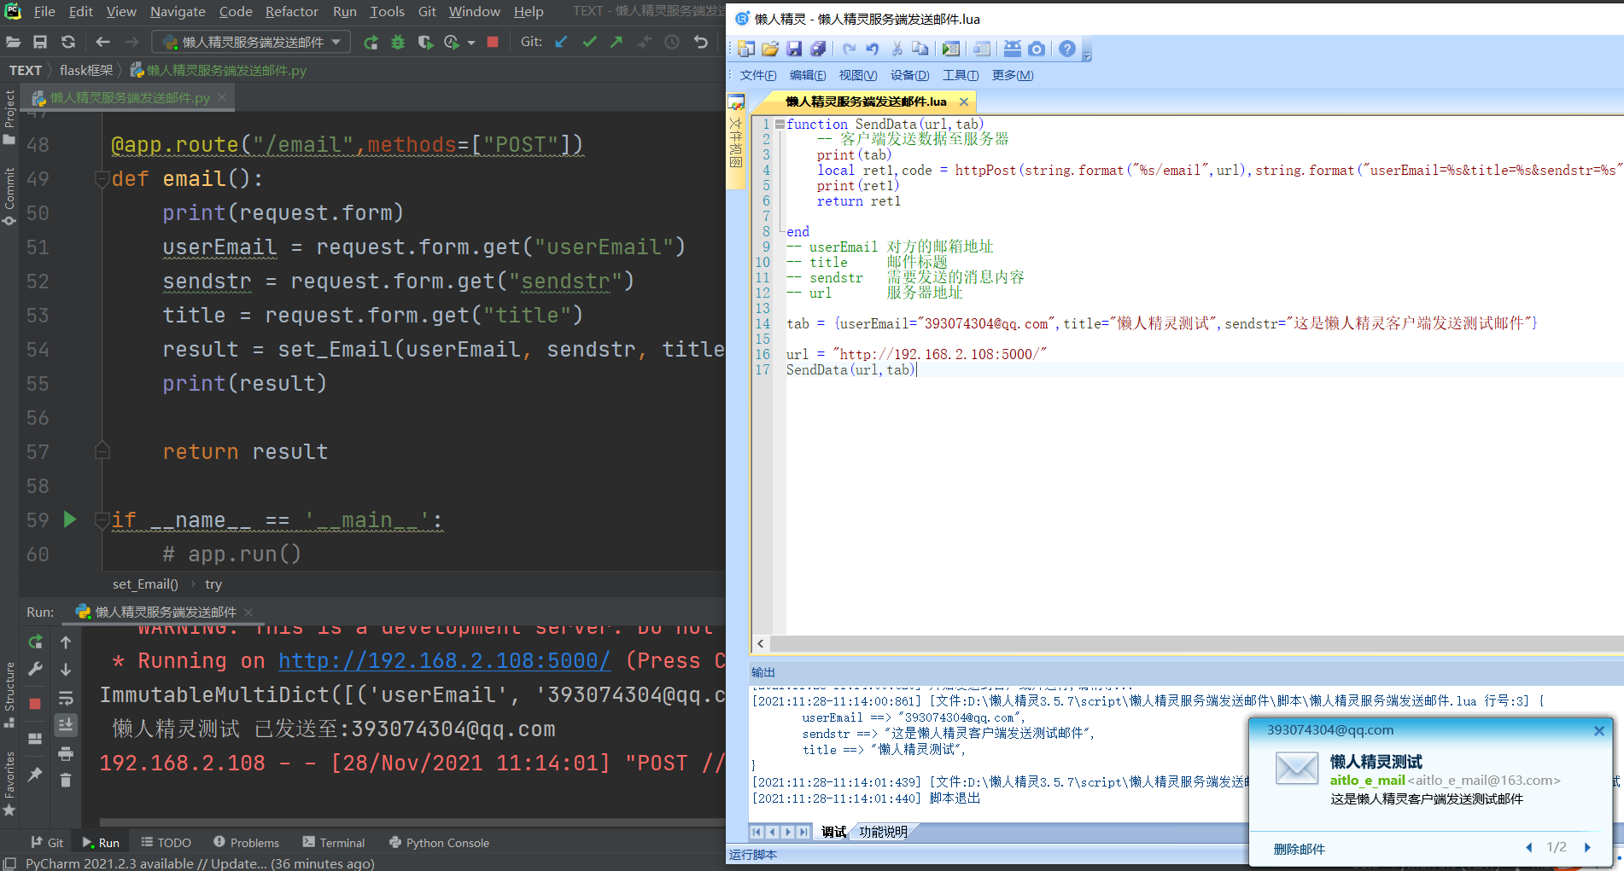Click the flask框架 breadcrumb in PyCharm

coord(86,70)
